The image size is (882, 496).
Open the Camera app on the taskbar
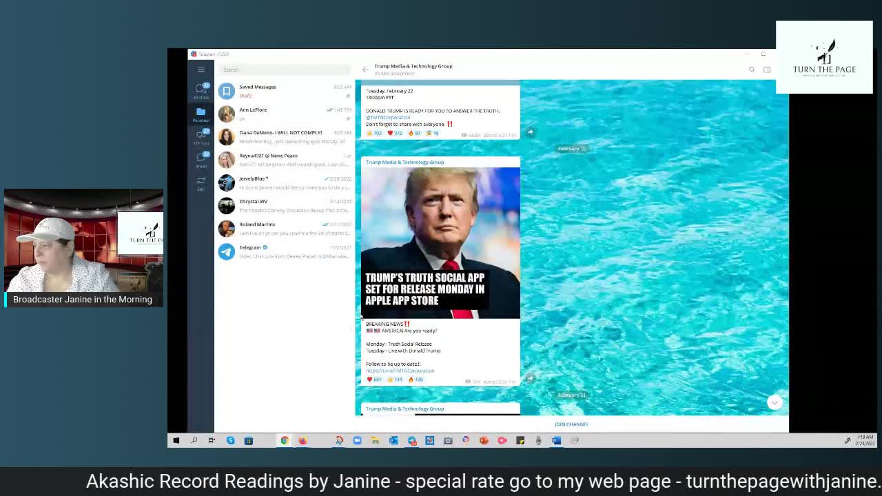pos(448,440)
